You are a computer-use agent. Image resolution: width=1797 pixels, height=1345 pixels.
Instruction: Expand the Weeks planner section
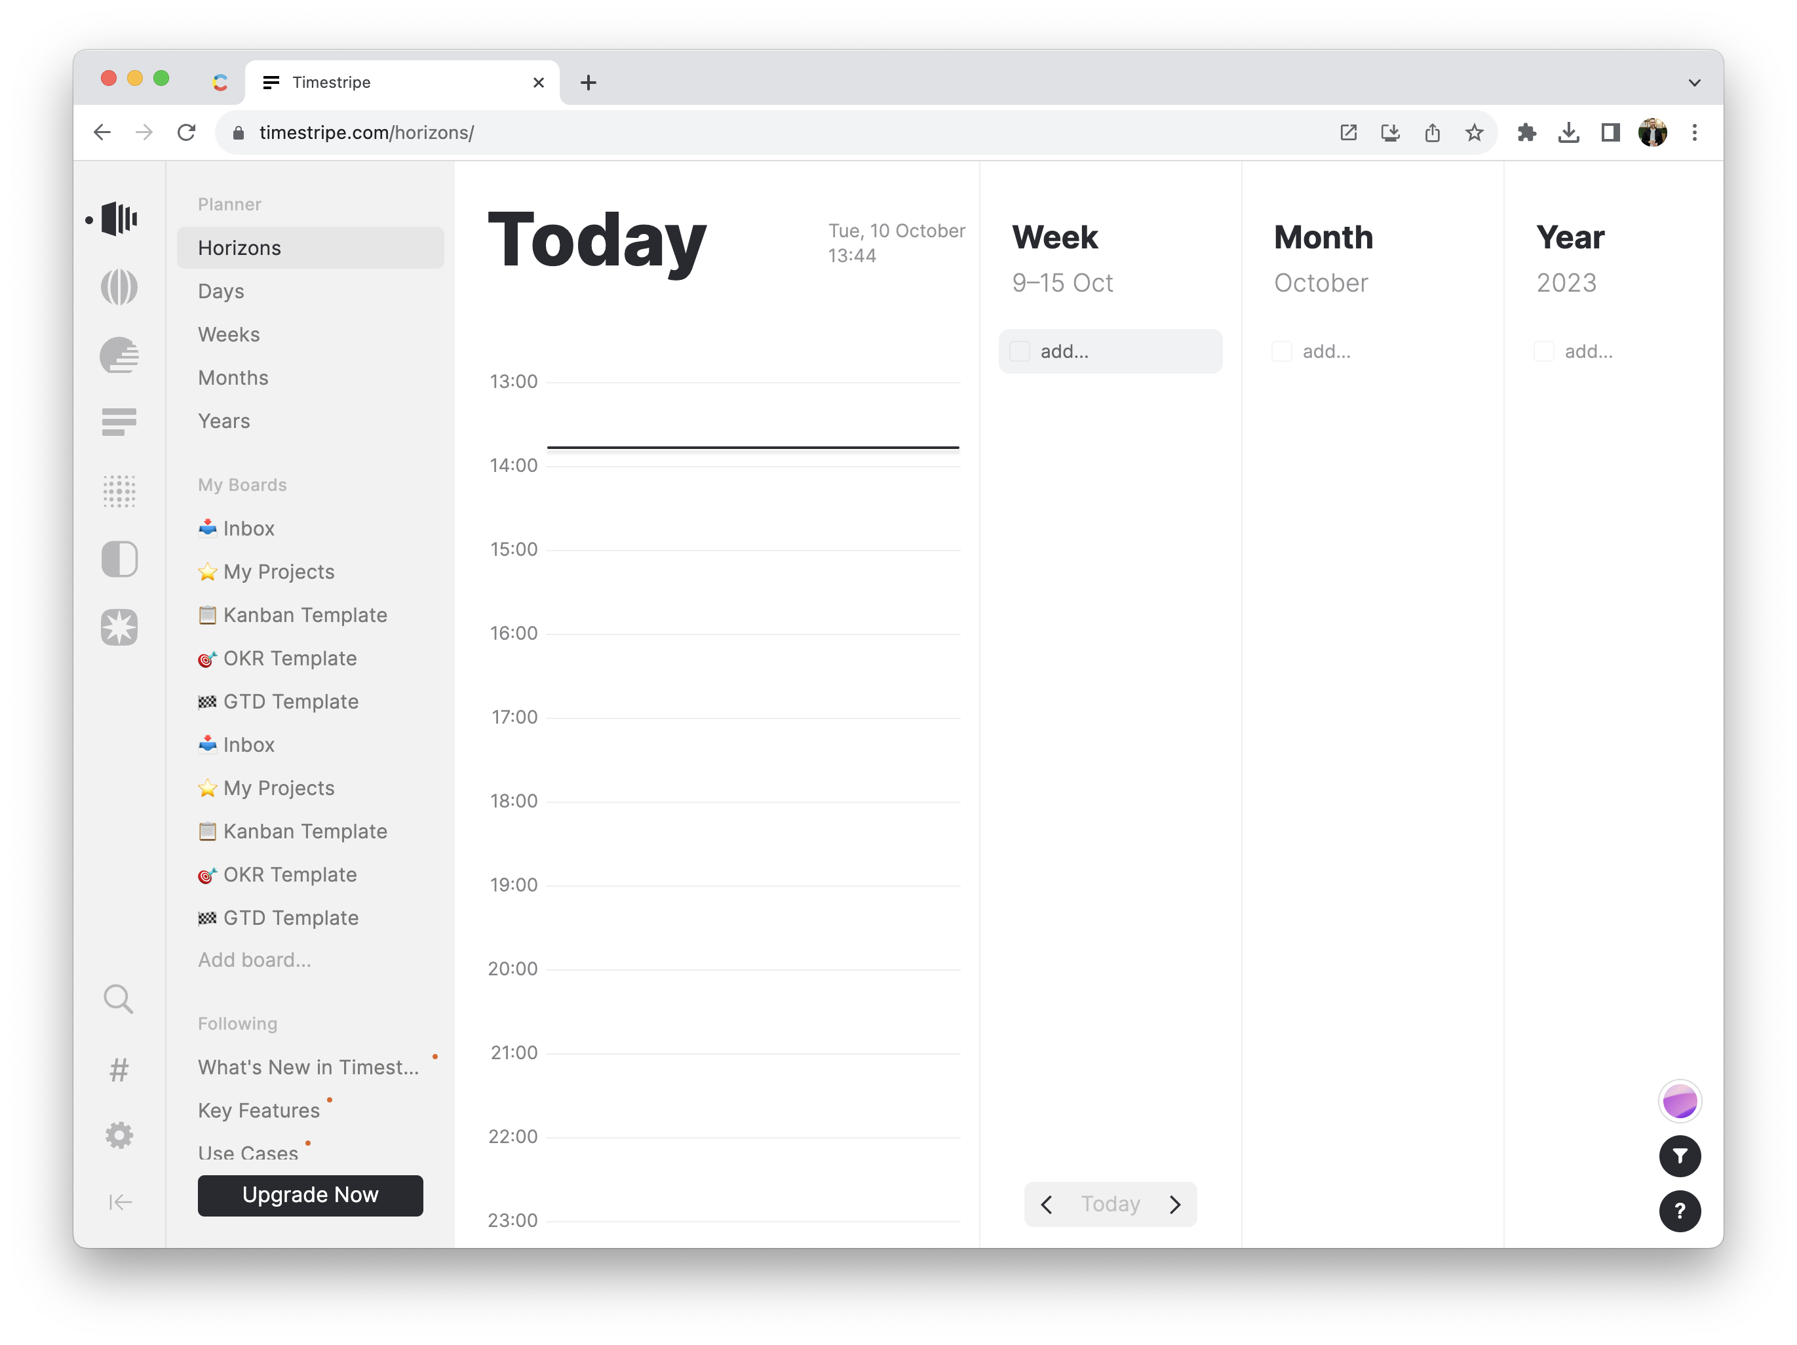(229, 334)
